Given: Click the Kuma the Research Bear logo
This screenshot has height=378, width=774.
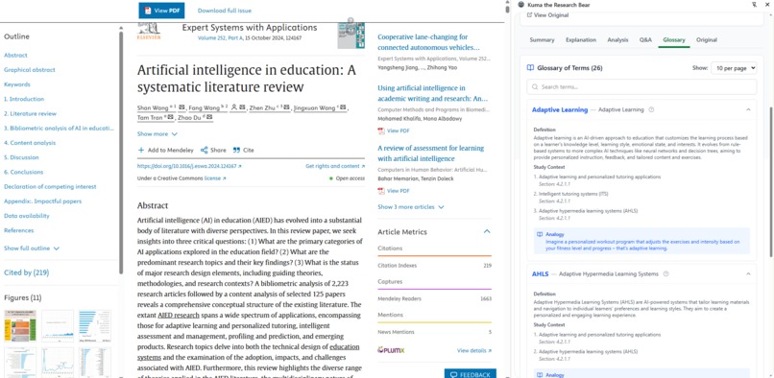Looking at the screenshot, I should pos(521,5).
